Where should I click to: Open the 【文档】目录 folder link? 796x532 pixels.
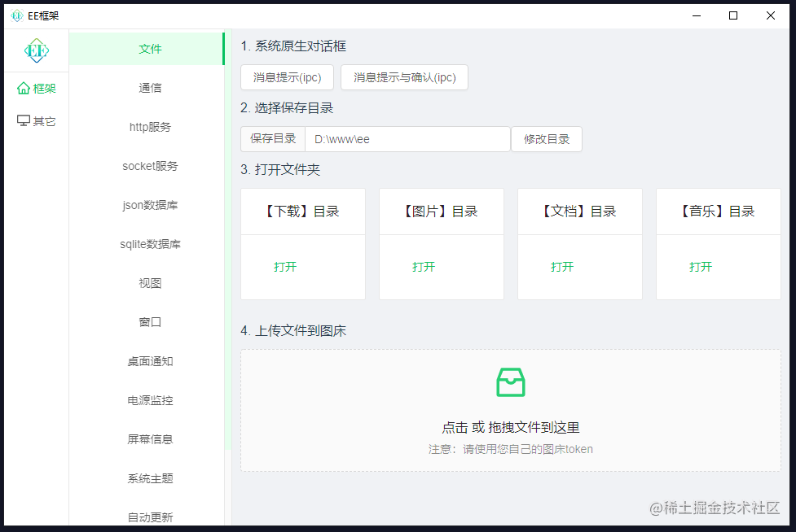562,267
